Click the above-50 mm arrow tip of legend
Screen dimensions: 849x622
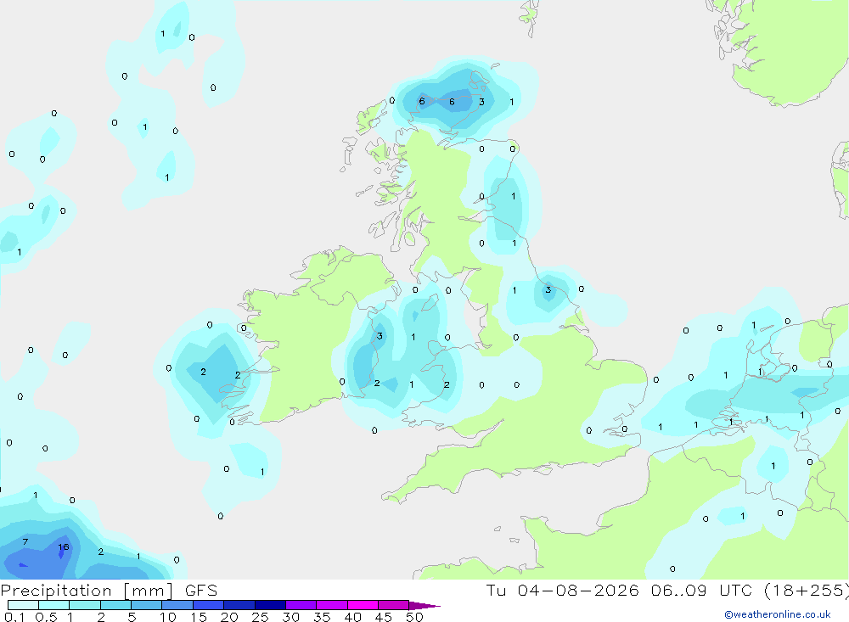pyautogui.click(x=424, y=606)
